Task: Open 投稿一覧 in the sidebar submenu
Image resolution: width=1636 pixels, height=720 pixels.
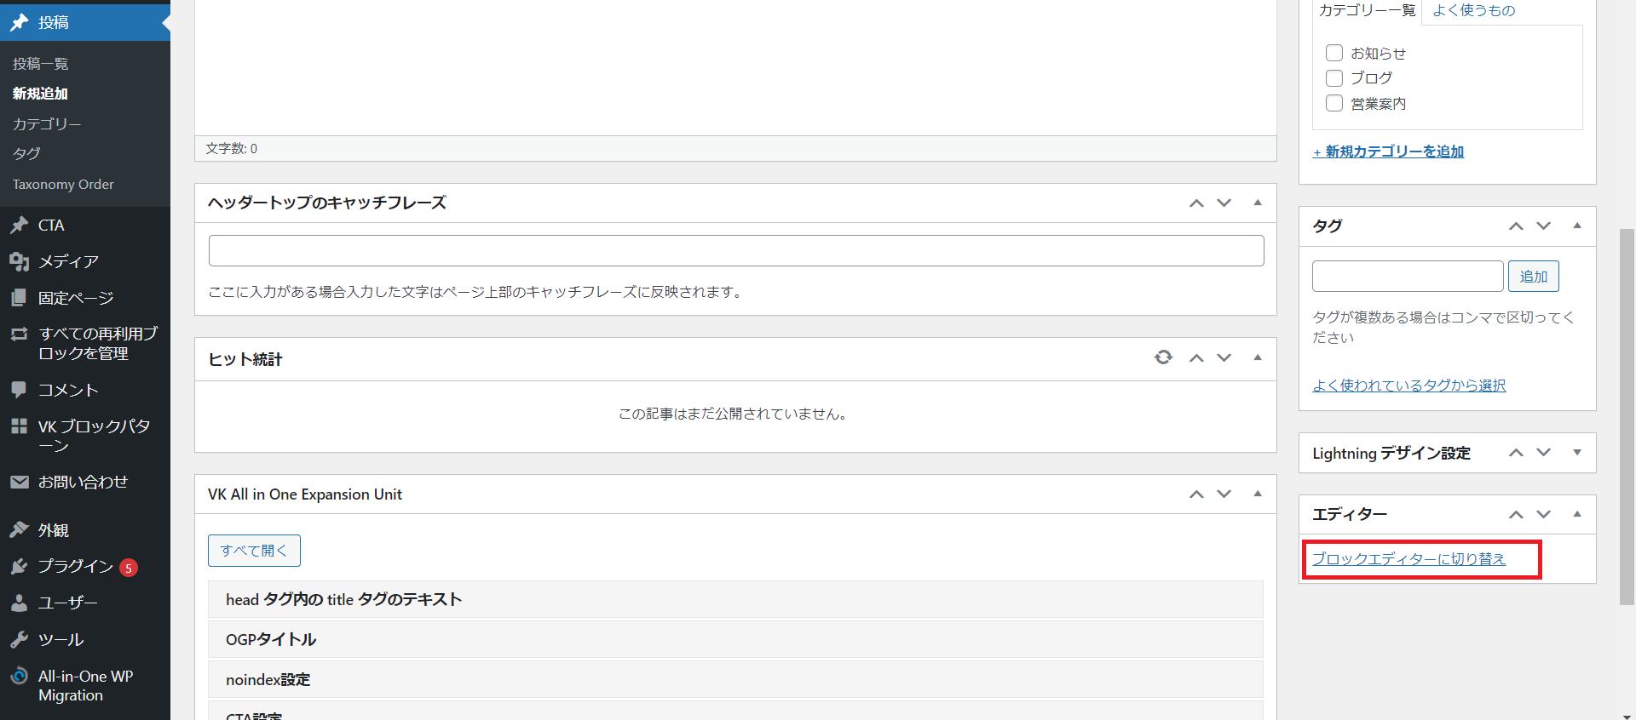Action: [40, 64]
